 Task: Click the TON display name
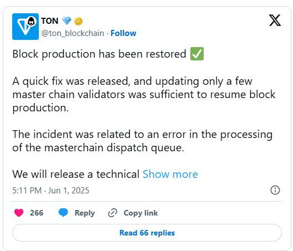[50, 21]
